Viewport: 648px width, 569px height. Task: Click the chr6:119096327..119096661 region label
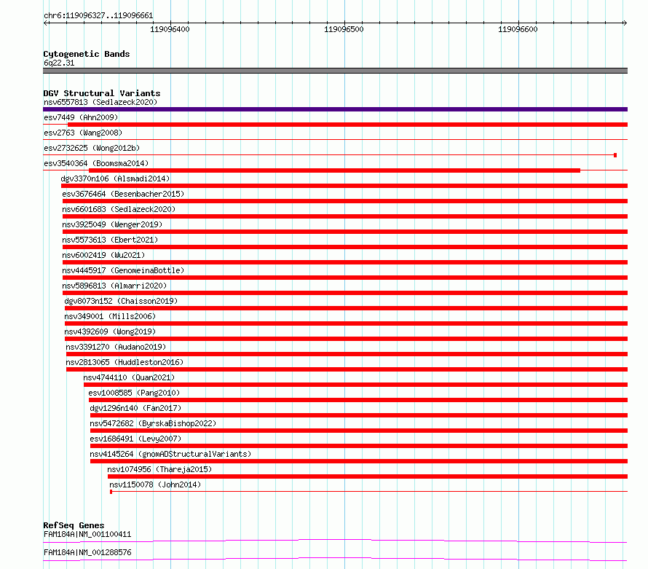tap(98, 16)
